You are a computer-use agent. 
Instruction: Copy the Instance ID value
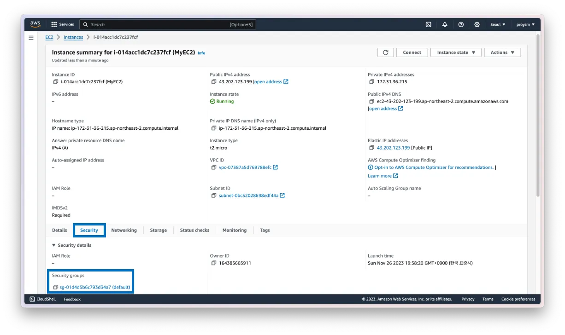click(x=56, y=82)
